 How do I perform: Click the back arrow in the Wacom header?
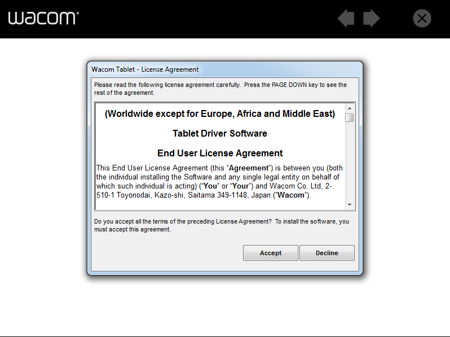346,18
